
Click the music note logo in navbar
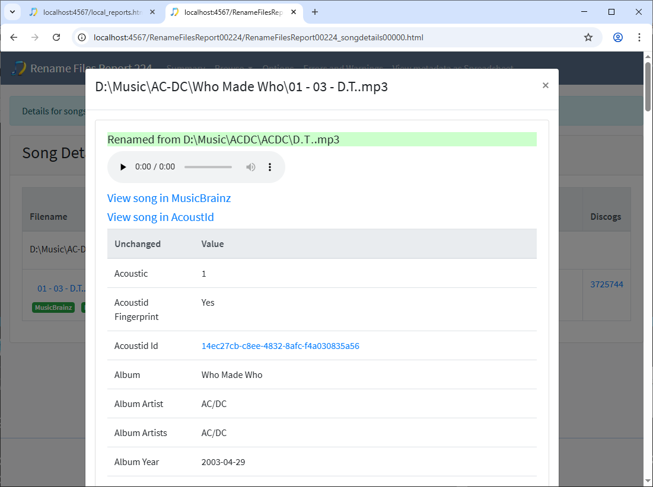pyautogui.click(x=18, y=68)
